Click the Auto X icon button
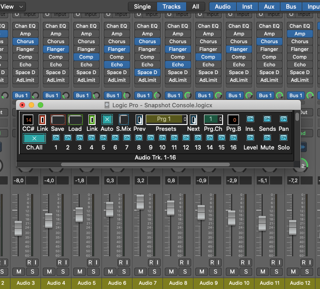The height and width of the screenshot is (289, 320). (x=107, y=120)
